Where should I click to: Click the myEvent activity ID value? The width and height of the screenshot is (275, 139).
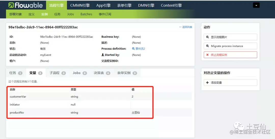[46, 55]
